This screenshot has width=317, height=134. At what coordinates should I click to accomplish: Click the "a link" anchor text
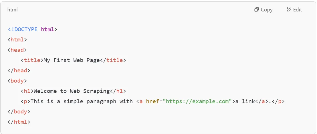(x=245, y=101)
